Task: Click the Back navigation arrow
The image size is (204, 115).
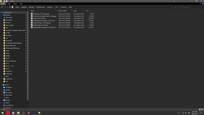Action: pyautogui.click(x=2, y=7)
